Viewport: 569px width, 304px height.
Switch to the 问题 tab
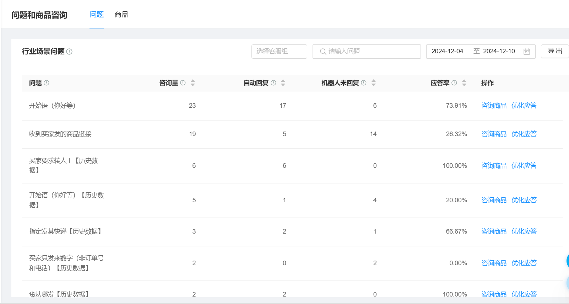97,15
